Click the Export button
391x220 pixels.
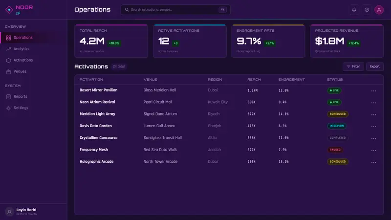click(375, 66)
